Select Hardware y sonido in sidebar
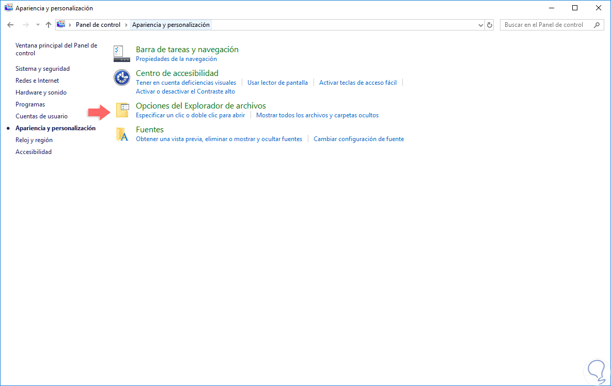The width and height of the screenshot is (611, 386). (41, 92)
